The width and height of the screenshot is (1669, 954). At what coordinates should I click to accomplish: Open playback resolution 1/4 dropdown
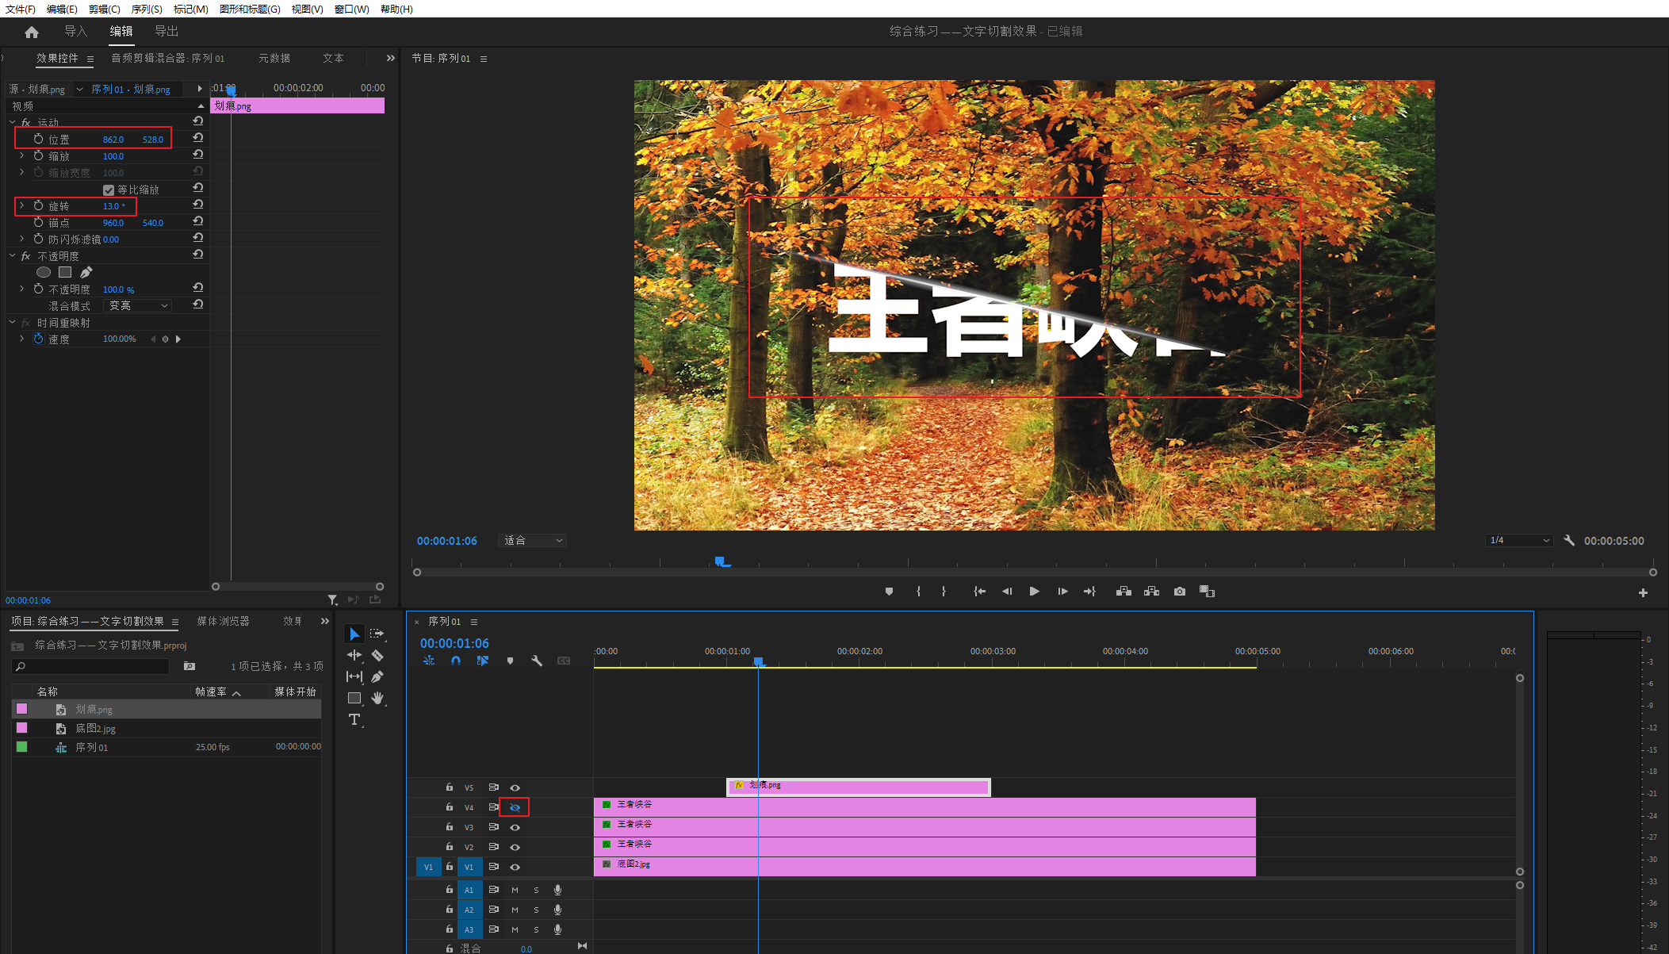tap(1518, 540)
